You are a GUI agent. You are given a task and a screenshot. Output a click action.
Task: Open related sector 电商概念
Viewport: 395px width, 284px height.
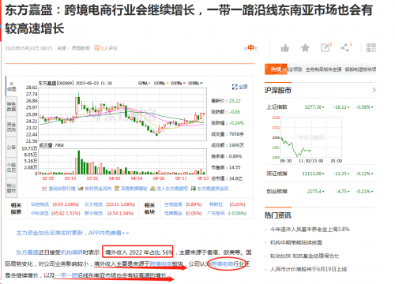(x=173, y=213)
